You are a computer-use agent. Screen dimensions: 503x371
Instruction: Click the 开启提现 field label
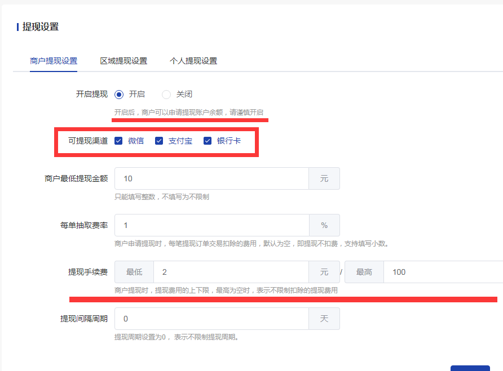click(92, 94)
